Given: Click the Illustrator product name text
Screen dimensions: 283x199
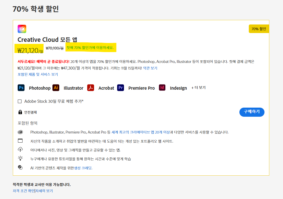Looking at the screenshot, I should pos(74,88).
